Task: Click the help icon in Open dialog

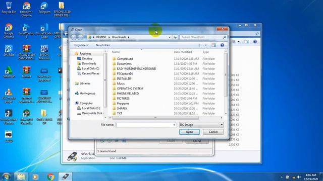Action: pyautogui.click(x=222, y=45)
